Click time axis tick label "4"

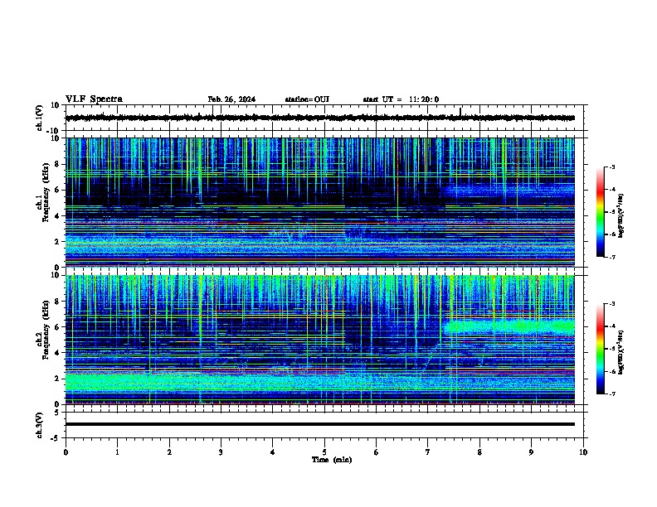click(x=273, y=452)
